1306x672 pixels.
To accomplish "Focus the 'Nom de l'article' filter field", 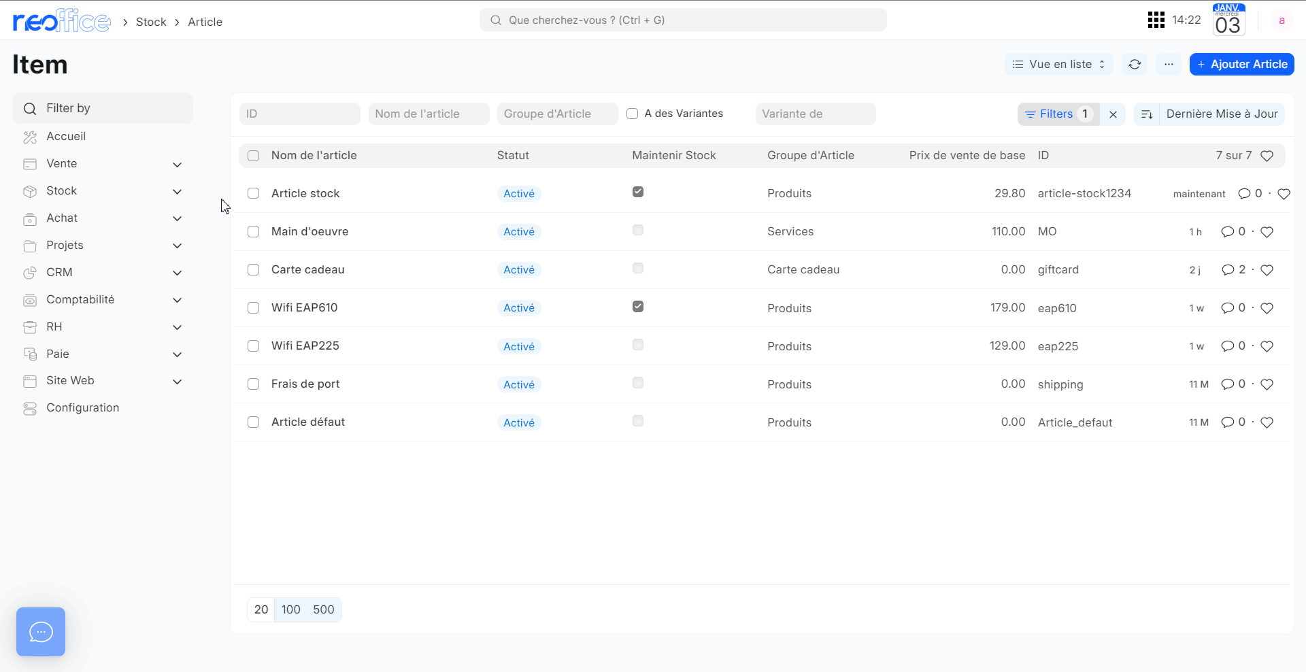I will click(429, 114).
